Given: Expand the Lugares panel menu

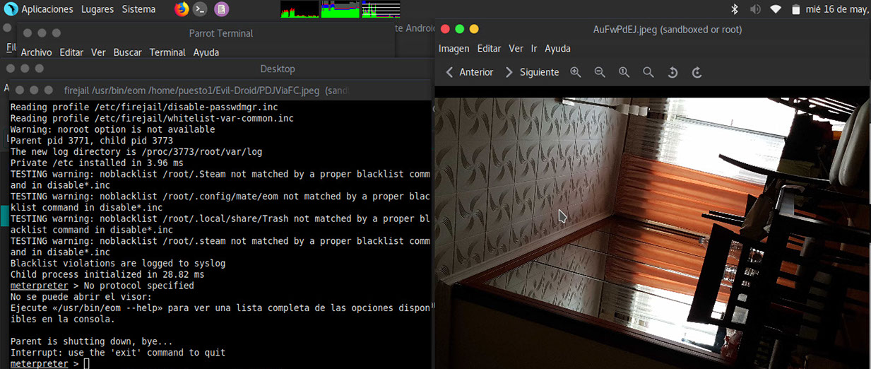Looking at the screenshot, I should click(x=97, y=9).
